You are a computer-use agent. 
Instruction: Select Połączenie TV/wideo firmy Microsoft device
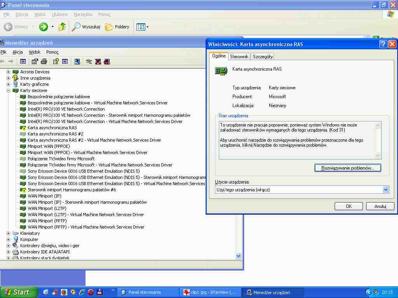pos(61,159)
